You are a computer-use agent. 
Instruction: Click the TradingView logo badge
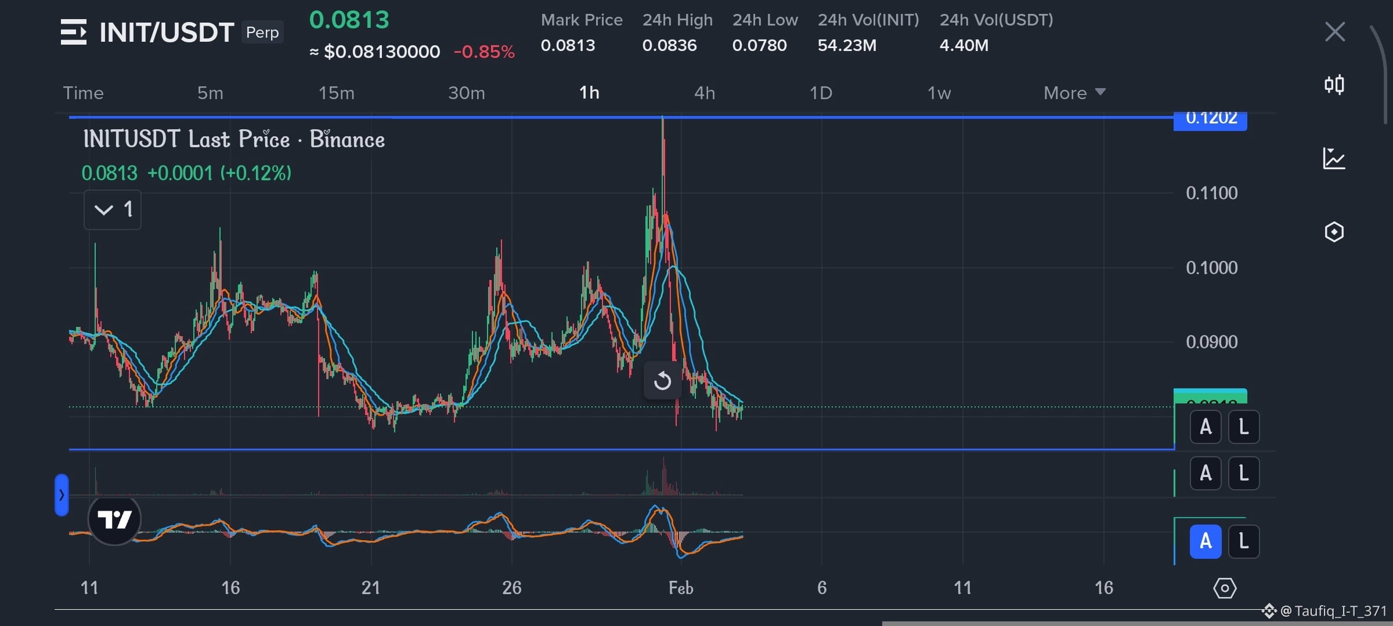pos(114,520)
